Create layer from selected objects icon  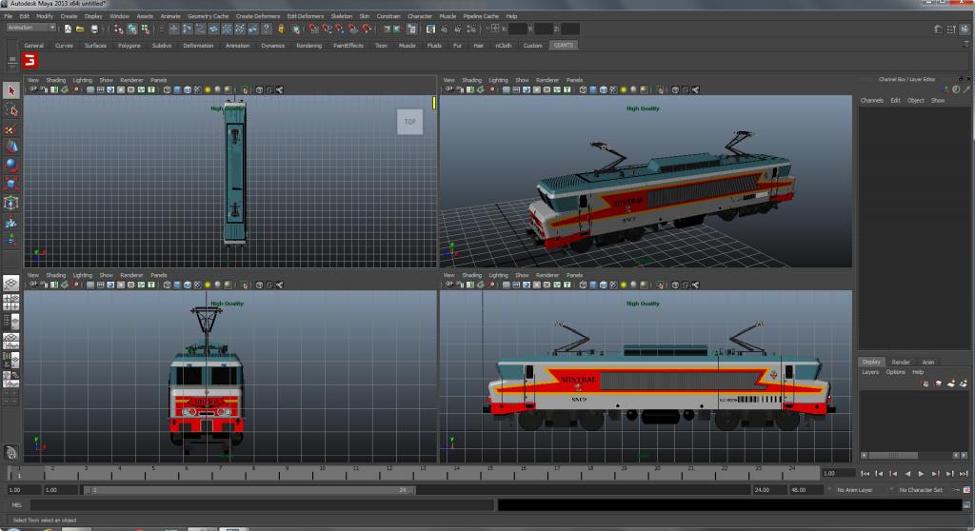tap(963, 383)
